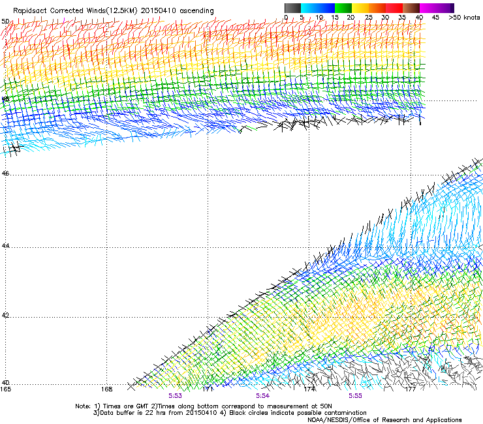Click the red 30-35 knots legend segment
The height and width of the screenshot is (424, 483).
[x=394, y=8]
